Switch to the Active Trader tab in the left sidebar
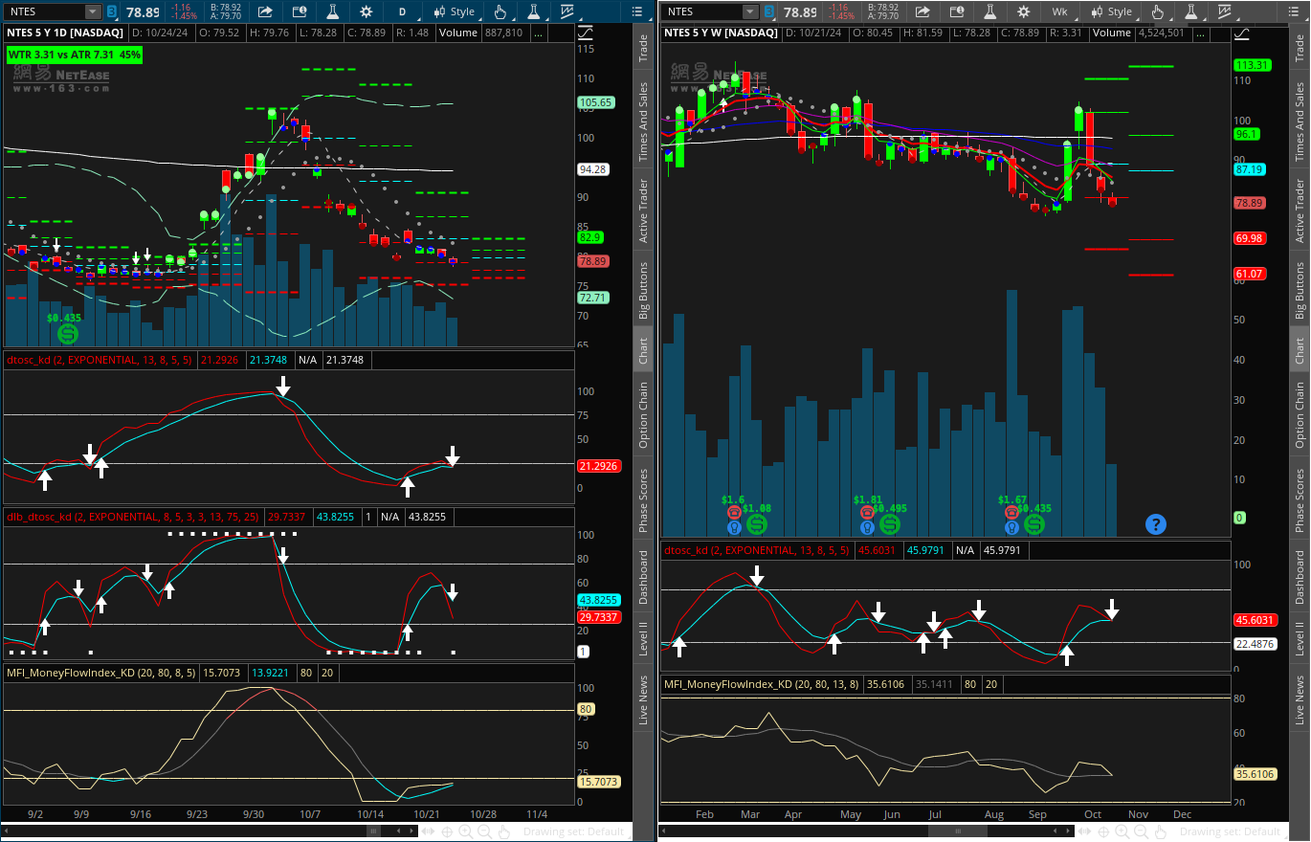The height and width of the screenshot is (842, 1311). coord(643,211)
